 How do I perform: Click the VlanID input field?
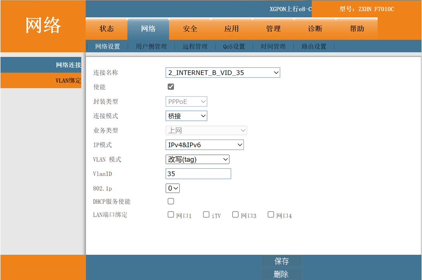point(198,174)
